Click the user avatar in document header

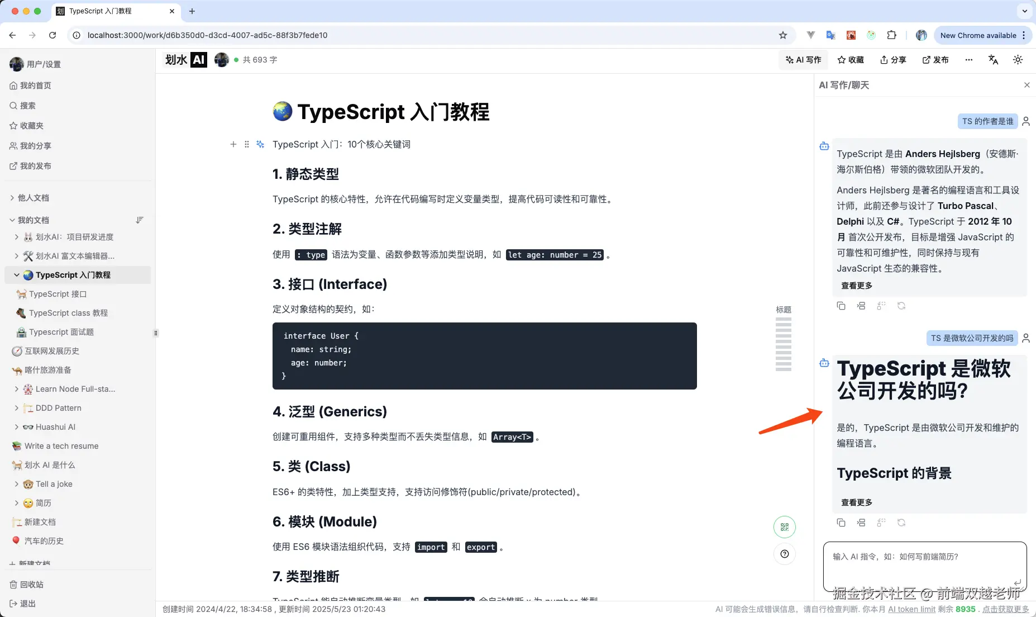(x=222, y=60)
